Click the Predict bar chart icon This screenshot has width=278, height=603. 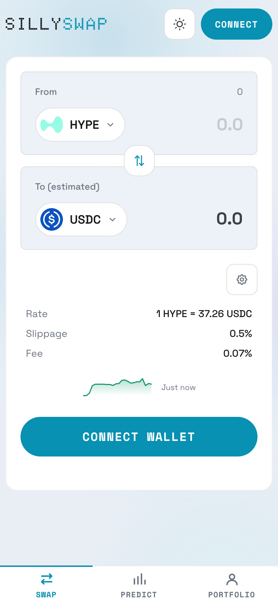pos(139,579)
